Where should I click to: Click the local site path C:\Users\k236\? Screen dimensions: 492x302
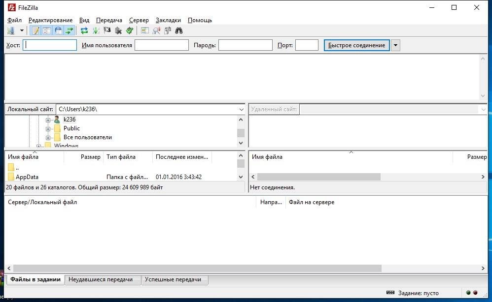tap(78, 109)
